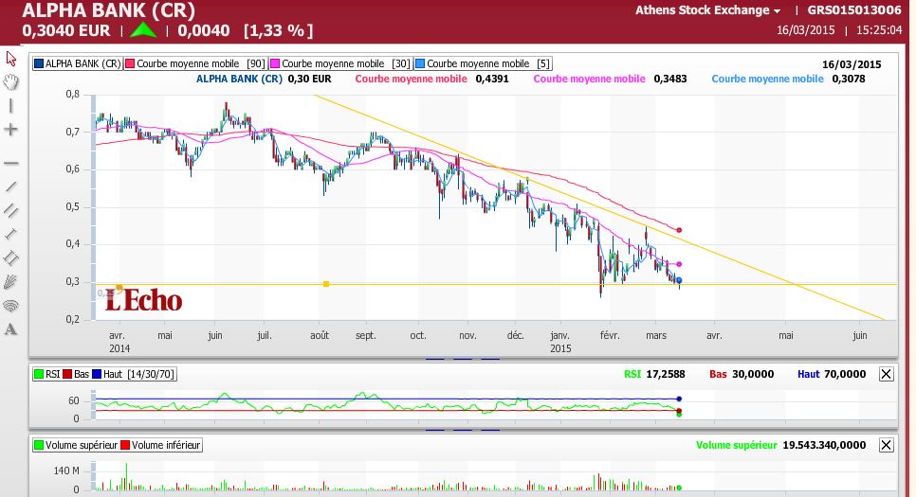The width and height of the screenshot is (916, 497).
Task: Select the Fibonacci arcs tool
Action: point(11,305)
